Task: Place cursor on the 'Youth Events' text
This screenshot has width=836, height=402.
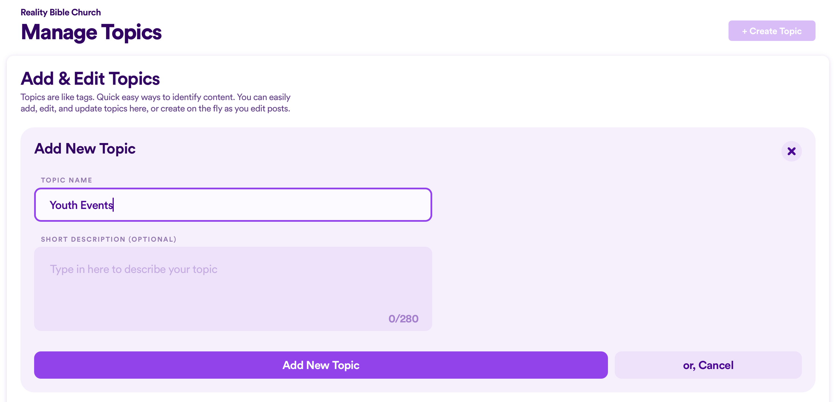Action: [x=81, y=205]
